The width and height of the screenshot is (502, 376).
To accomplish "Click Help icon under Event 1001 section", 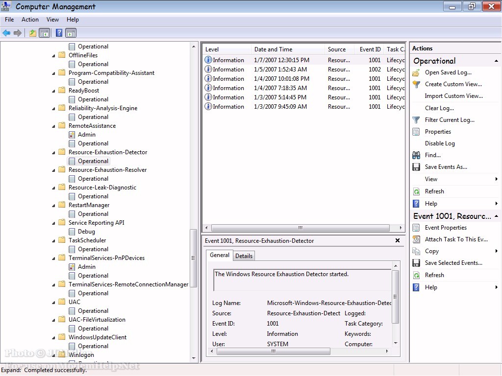I will tap(416, 287).
